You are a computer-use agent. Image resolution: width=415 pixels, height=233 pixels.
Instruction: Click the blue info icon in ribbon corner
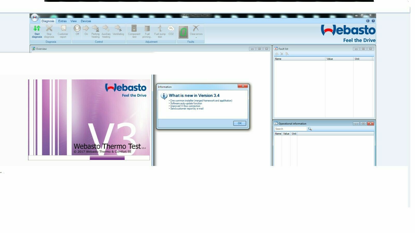(x=368, y=21)
